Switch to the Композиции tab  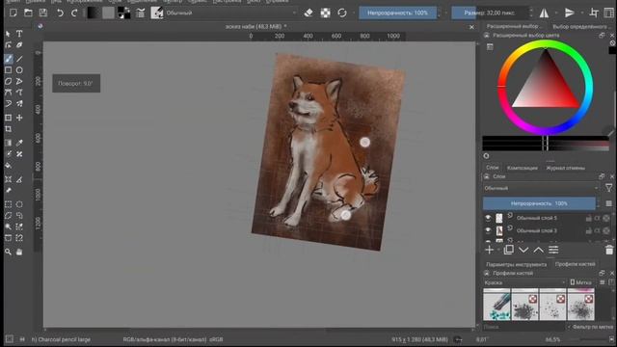point(523,168)
